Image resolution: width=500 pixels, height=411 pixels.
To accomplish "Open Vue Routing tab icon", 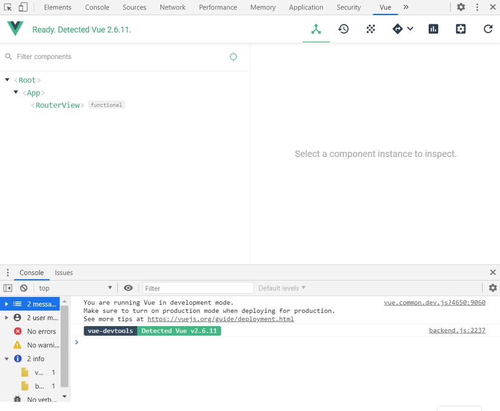I will pyautogui.click(x=398, y=29).
